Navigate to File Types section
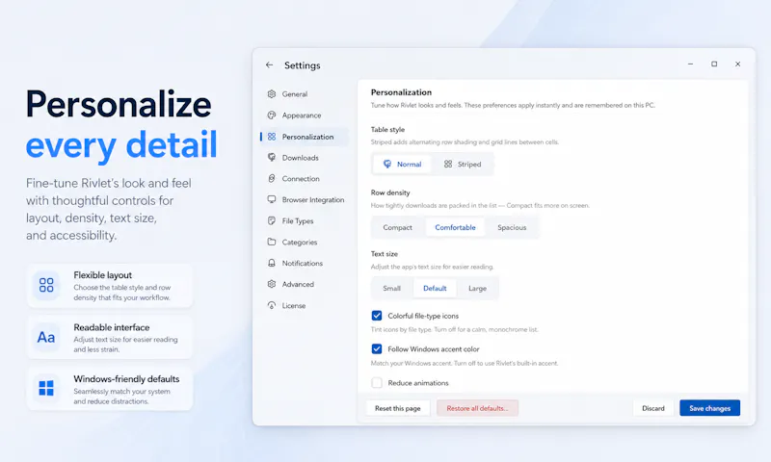The height and width of the screenshot is (462, 771). (304, 220)
